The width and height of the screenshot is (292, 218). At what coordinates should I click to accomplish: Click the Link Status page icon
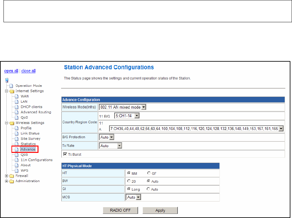(17, 133)
